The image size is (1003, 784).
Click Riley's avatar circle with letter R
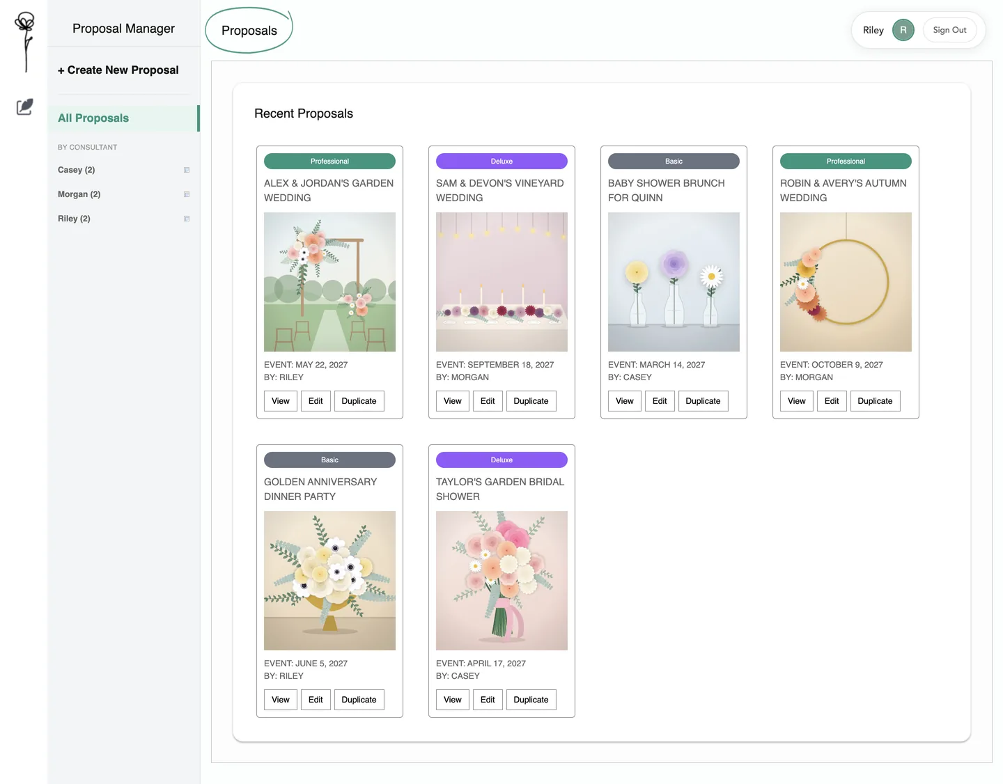click(903, 30)
